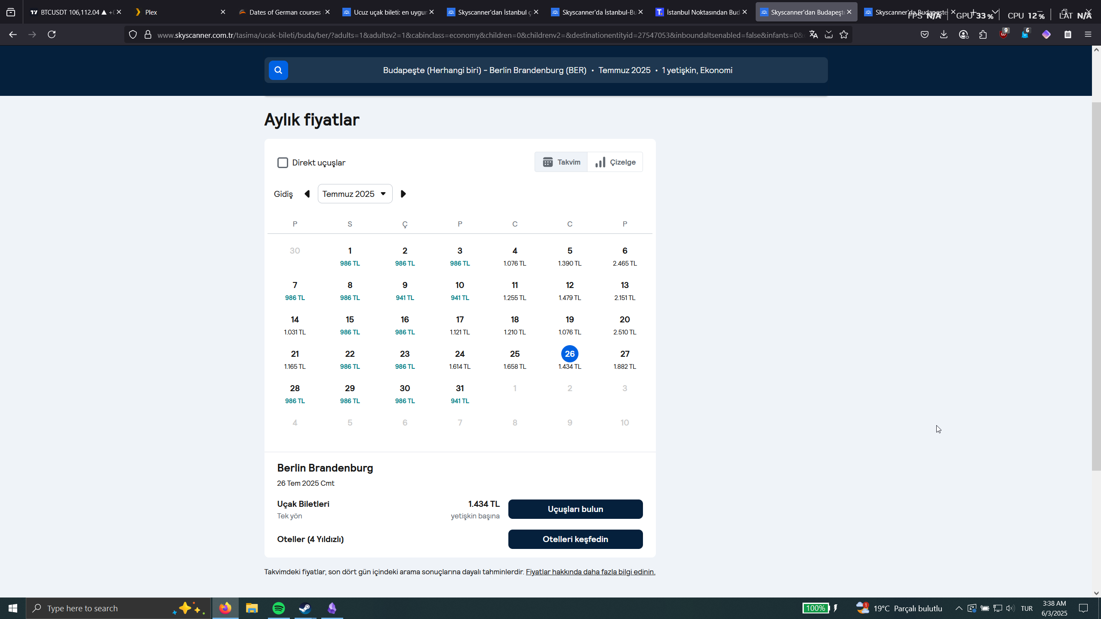Open the Temmuz 2025 month dropdown

(355, 194)
